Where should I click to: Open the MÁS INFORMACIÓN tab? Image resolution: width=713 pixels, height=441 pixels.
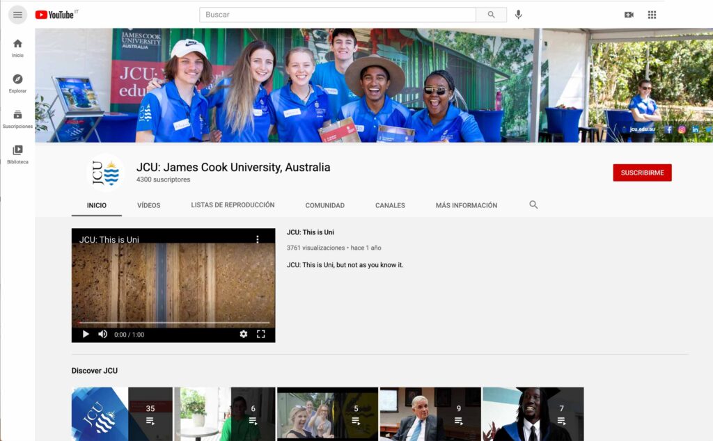[x=467, y=205]
